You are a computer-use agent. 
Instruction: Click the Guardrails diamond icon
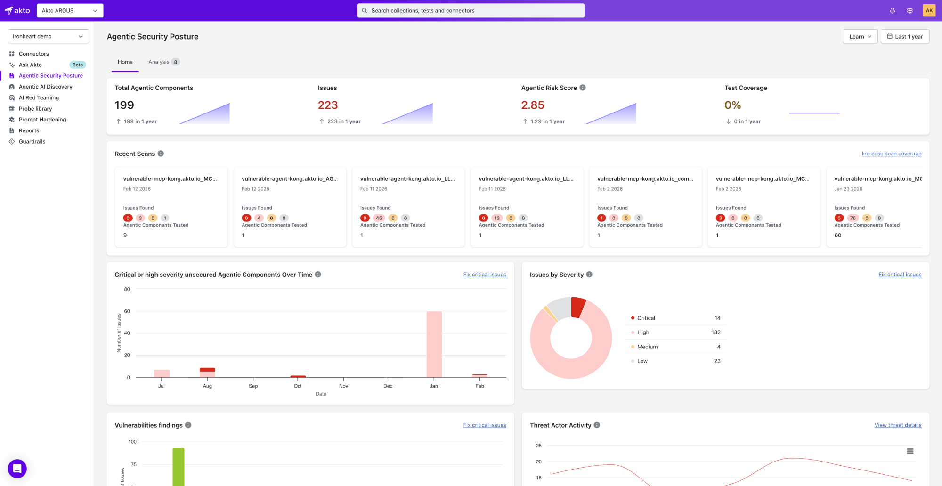[x=12, y=142]
